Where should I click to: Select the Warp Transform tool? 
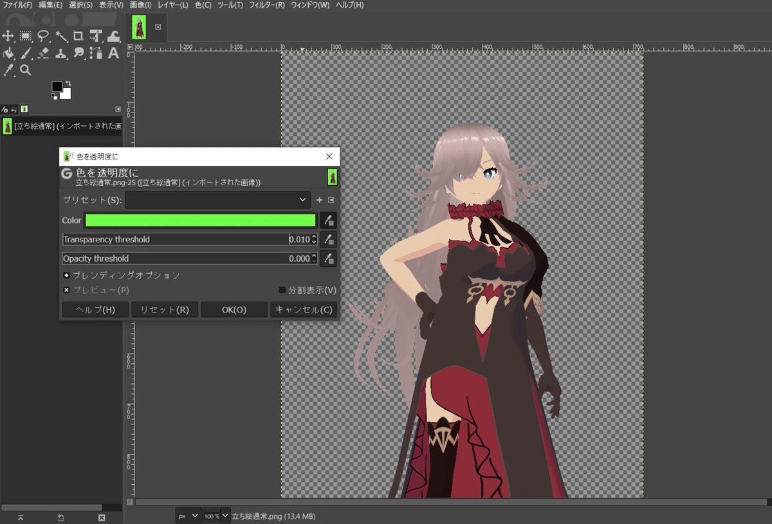[113, 36]
